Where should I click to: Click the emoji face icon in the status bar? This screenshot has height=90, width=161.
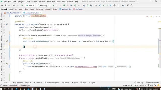(158, 85)
